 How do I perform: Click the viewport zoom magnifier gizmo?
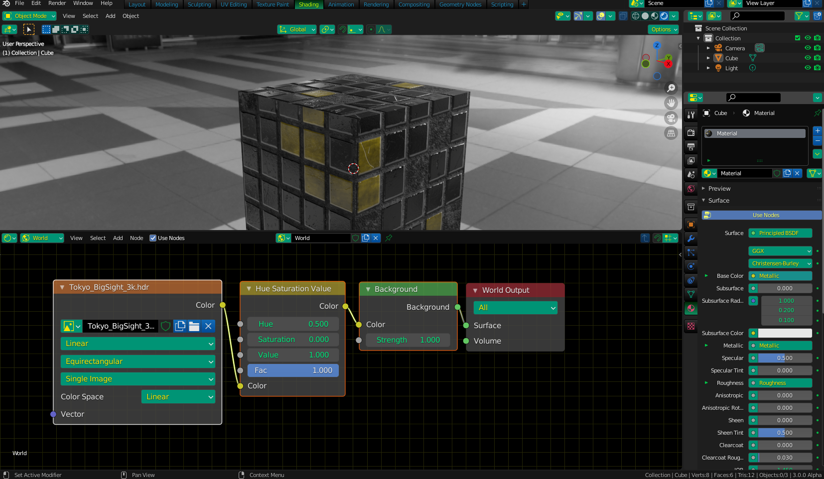tap(671, 88)
